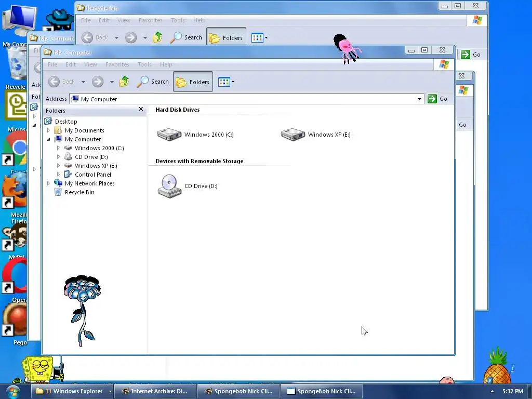
Task: Open Help menu in front My Computer window
Action: 166,64
